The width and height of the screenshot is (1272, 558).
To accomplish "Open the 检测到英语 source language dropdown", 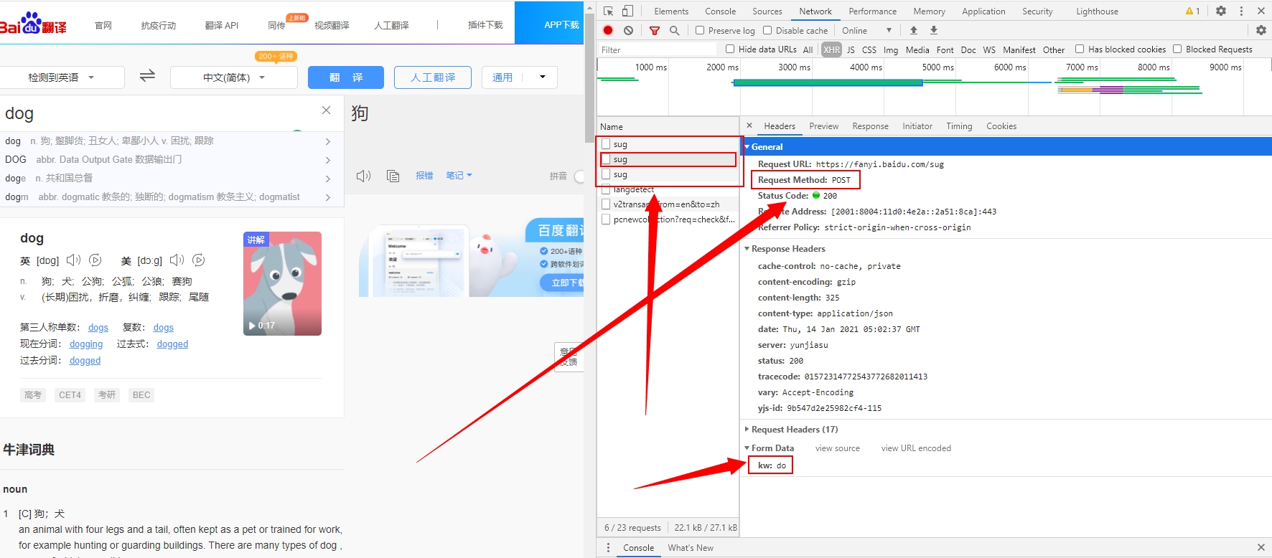I will [x=62, y=77].
